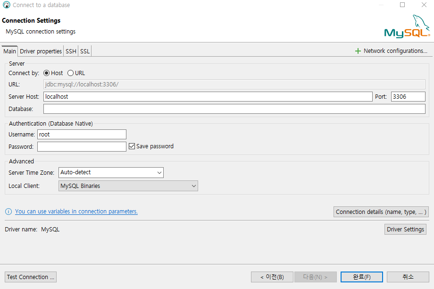Open Connection details (name, type, ...) button

381,212
